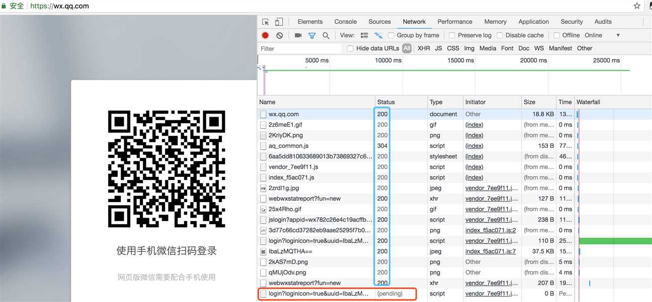Activate the inspect element picker icon
Image resolution: width=652 pixels, height=302 pixels.
point(266,22)
